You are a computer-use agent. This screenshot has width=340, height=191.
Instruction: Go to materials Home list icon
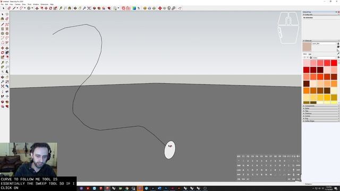(311, 58)
